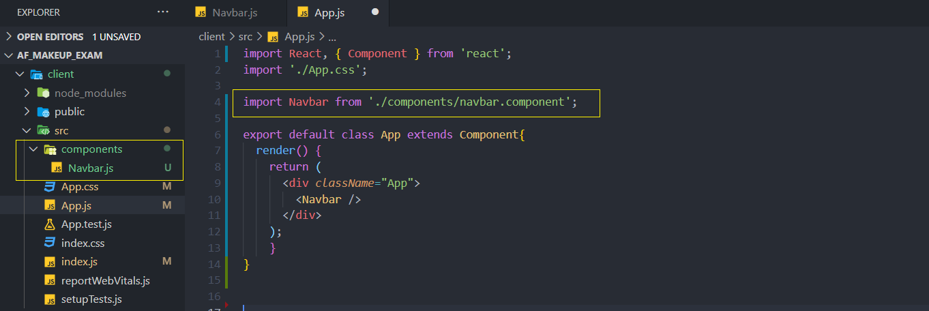Click the index.css file icon
This screenshot has height=311, width=929.
coord(50,243)
